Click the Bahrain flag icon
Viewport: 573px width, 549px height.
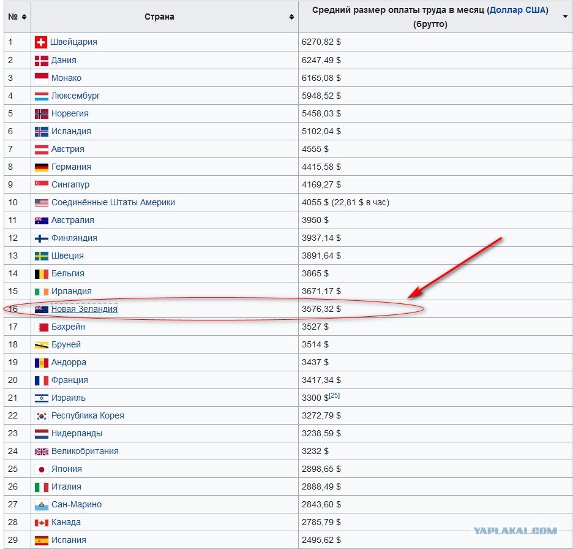(41, 327)
